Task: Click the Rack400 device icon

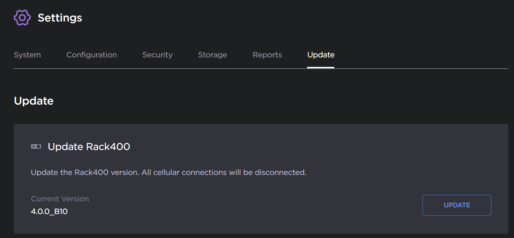Action: (x=36, y=146)
